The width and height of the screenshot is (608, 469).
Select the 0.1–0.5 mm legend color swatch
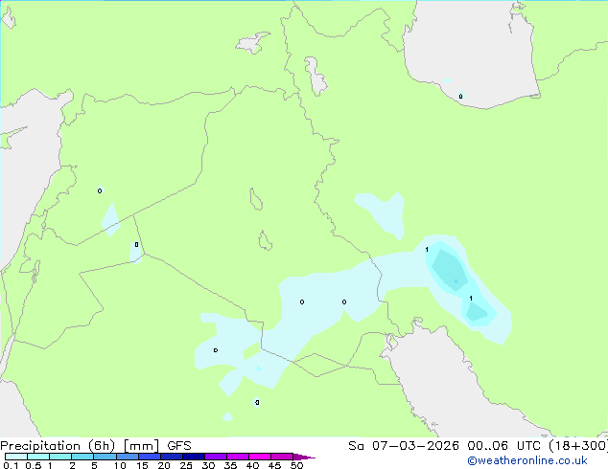16,457
